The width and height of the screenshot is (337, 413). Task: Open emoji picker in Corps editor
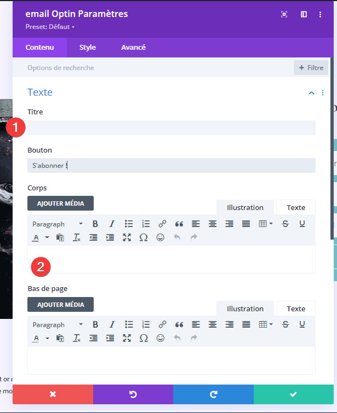pos(161,237)
